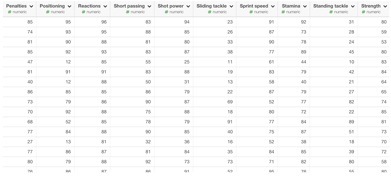
Task: Expand the Strength column menu chevron
Action: tap(385, 6)
